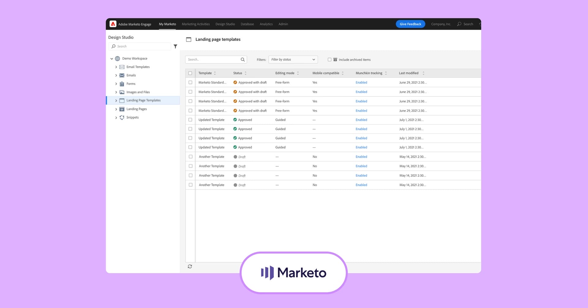Collapse the Demo Workspace tree node
Image resolution: width=588 pixels, height=308 pixels.
tap(112, 59)
